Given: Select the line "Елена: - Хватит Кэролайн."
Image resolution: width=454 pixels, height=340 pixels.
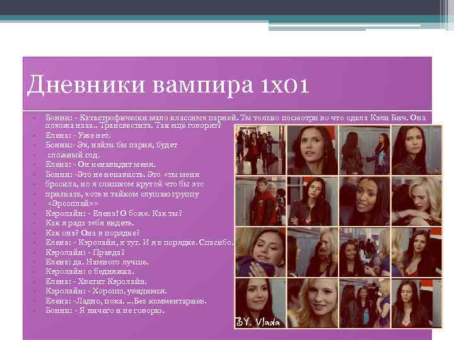Looking at the screenshot, I should [96, 281].
